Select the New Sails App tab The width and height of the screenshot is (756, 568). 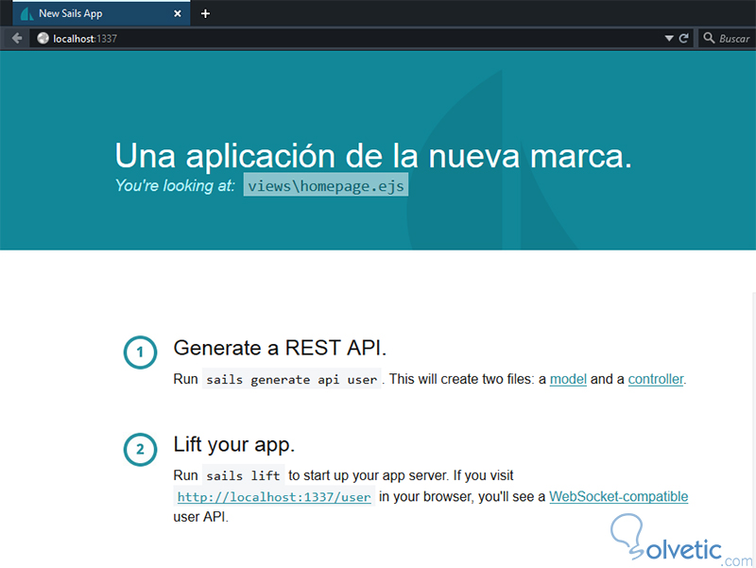click(x=101, y=13)
